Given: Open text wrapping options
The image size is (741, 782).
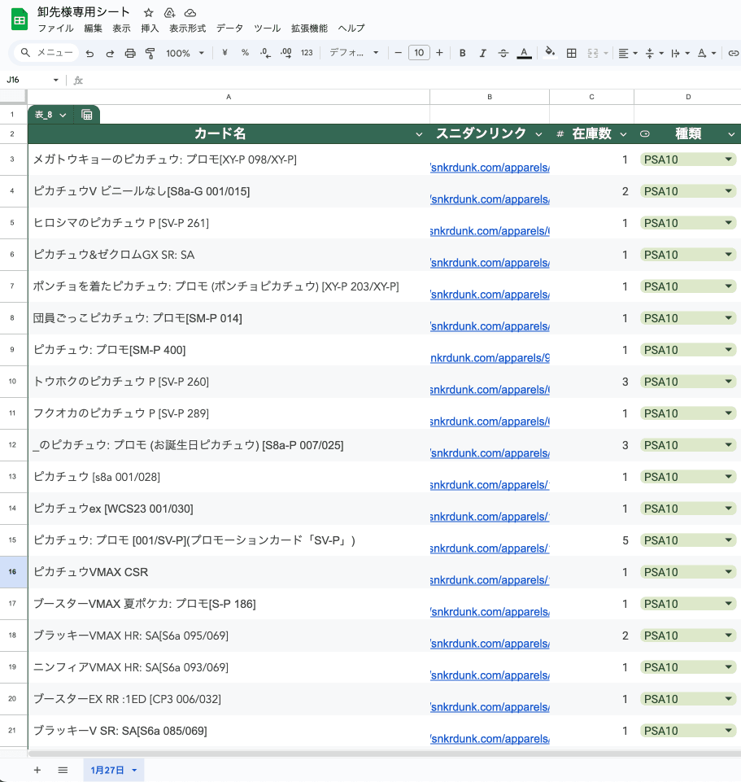Looking at the screenshot, I should click(680, 53).
